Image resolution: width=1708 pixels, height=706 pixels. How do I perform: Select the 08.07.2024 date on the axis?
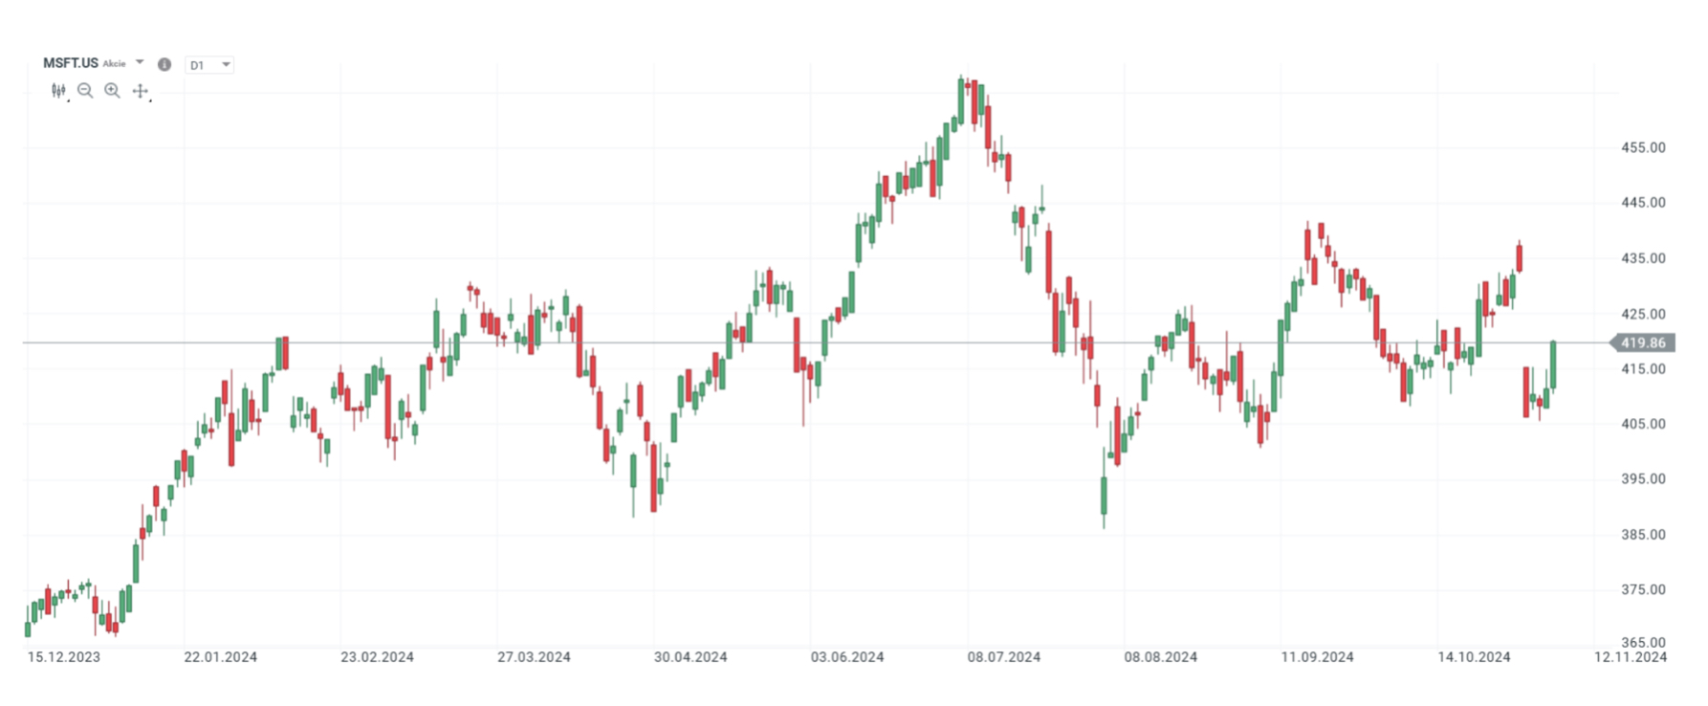[x=1003, y=657]
